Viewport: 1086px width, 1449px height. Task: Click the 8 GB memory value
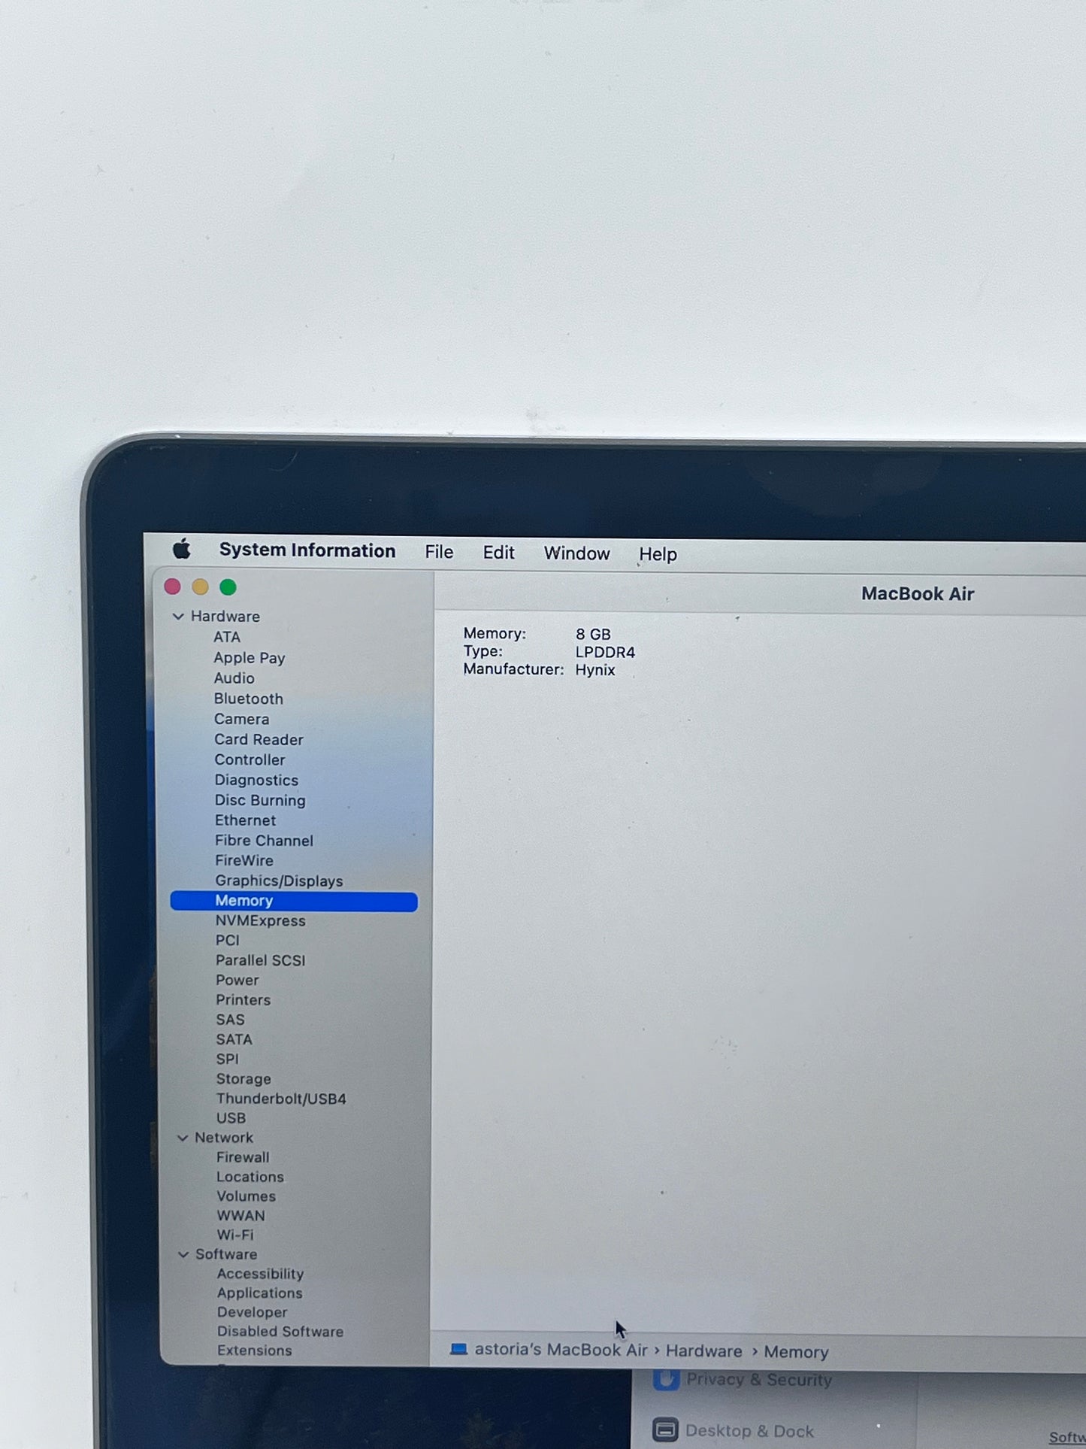coord(593,635)
